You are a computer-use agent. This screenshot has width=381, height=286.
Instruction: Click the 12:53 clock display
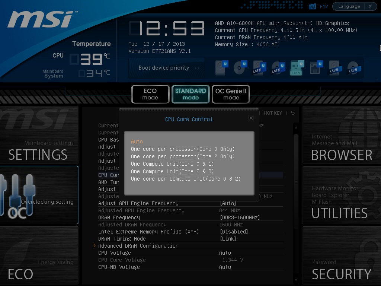[x=167, y=28]
